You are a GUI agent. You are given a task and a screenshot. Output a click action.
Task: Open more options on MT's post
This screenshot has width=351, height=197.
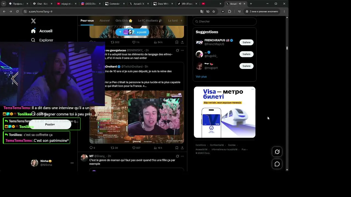182,156
